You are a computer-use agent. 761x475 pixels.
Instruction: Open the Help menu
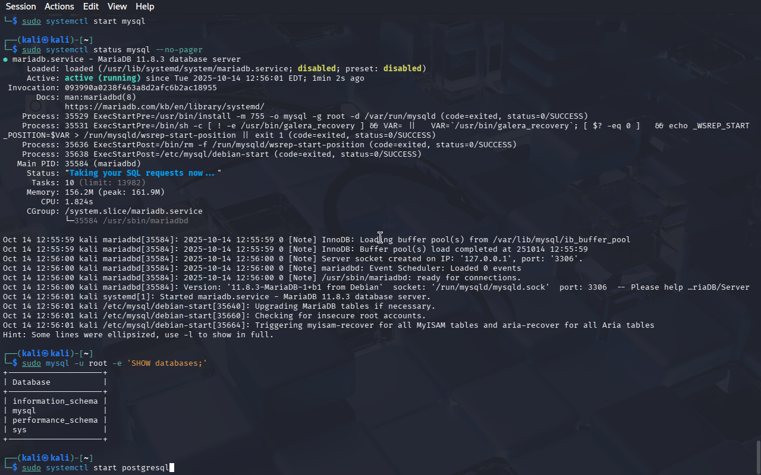(144, 7)
